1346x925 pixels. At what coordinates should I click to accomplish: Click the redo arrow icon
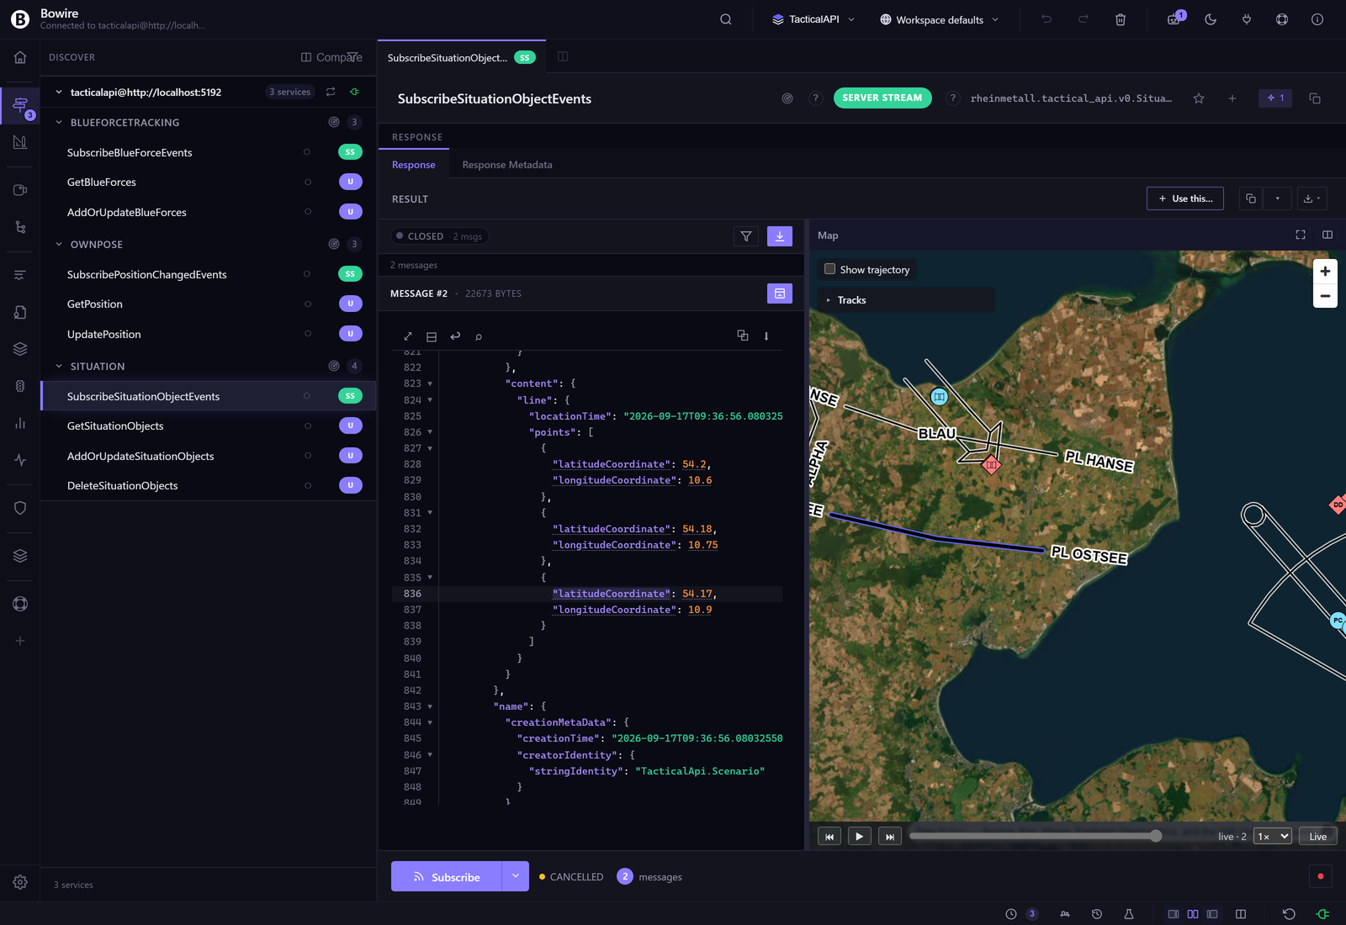click(x=1084, y=19)
